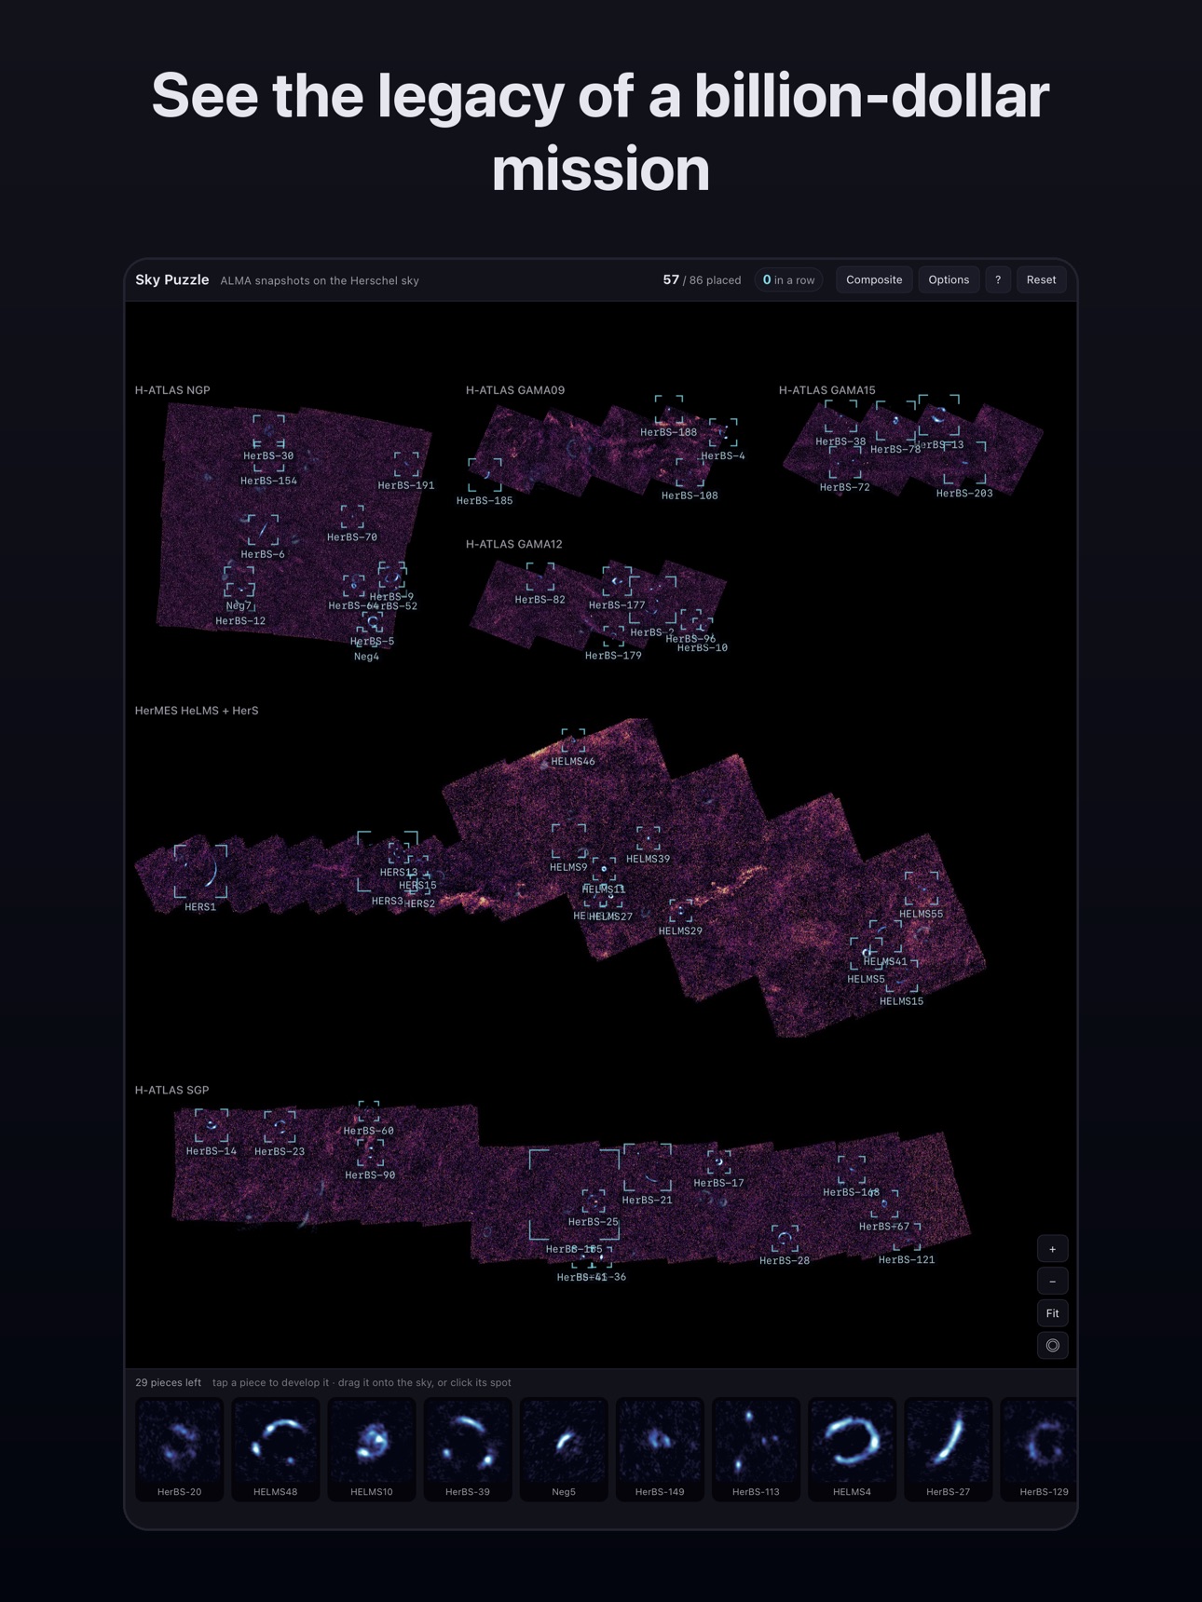Screen dimensions: 1202x1602
Task: Select the HerBS-149 piece thumbnail
Action: pos(659,1448)
